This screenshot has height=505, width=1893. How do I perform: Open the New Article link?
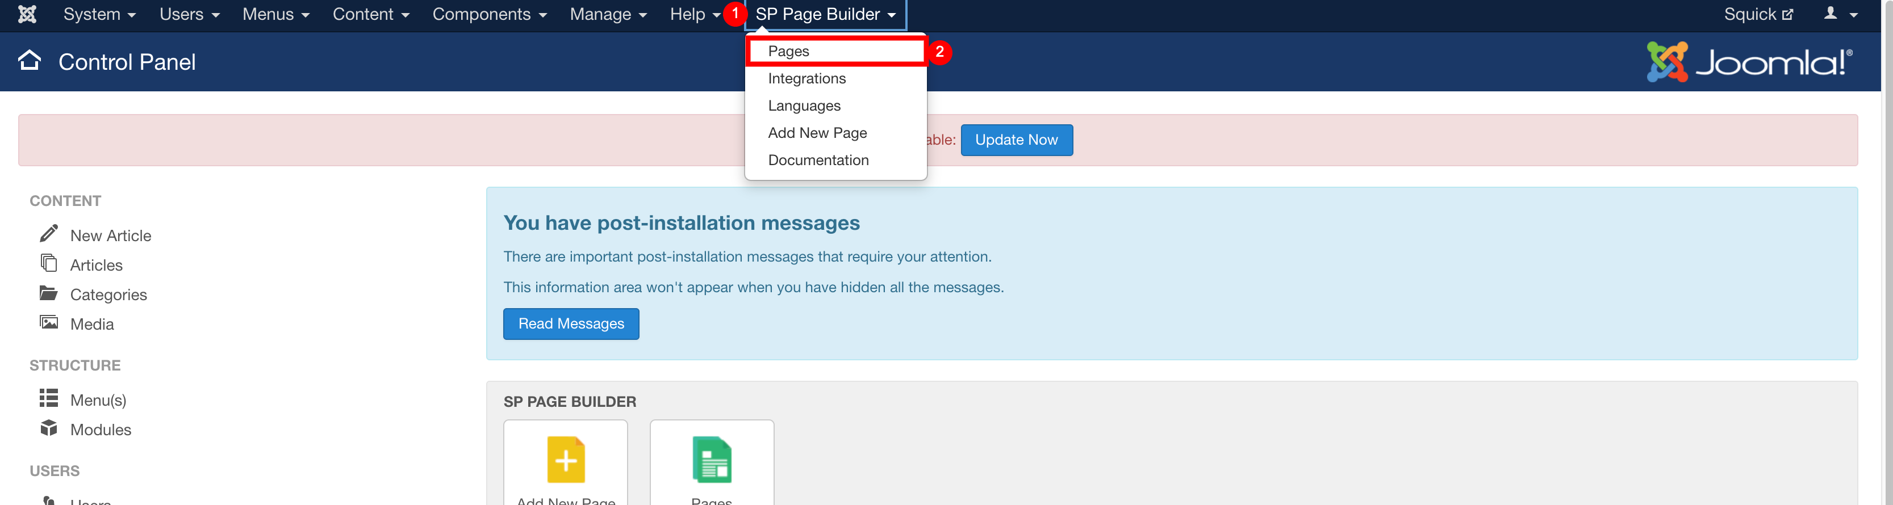(110, 235)
